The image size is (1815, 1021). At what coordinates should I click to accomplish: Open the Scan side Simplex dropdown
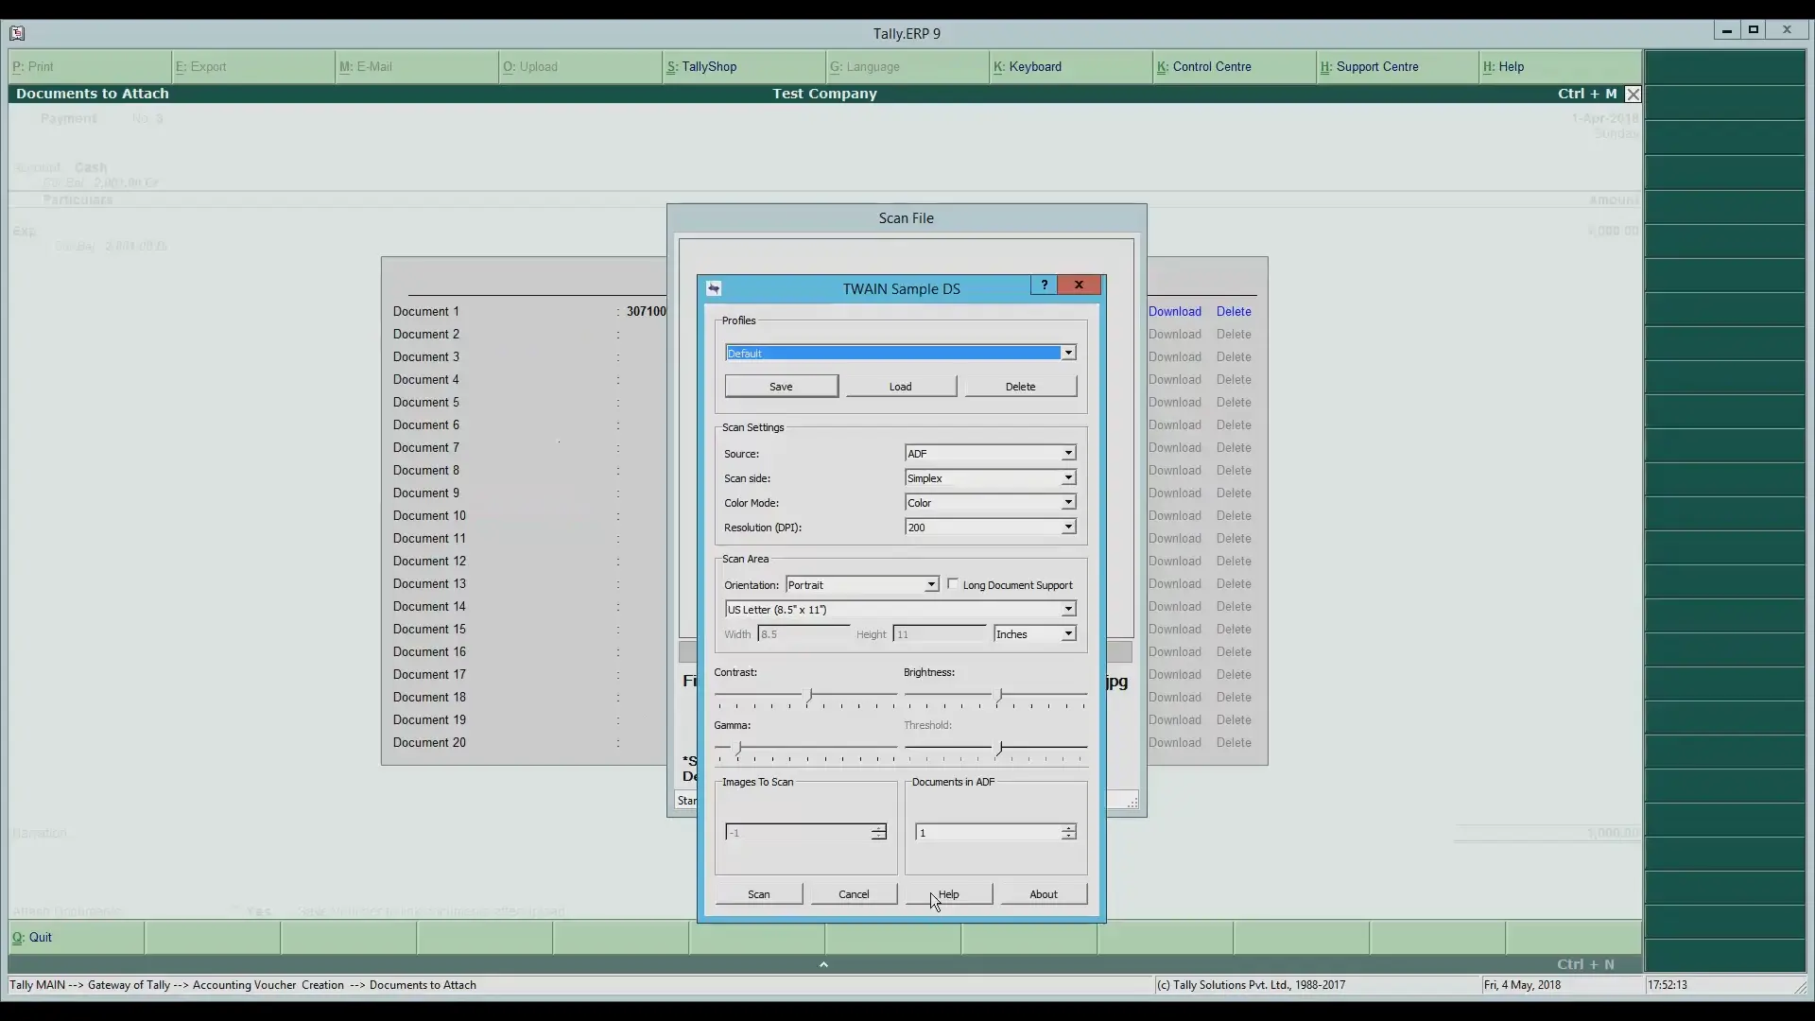pyautogui.click(x=1068, y=477)
